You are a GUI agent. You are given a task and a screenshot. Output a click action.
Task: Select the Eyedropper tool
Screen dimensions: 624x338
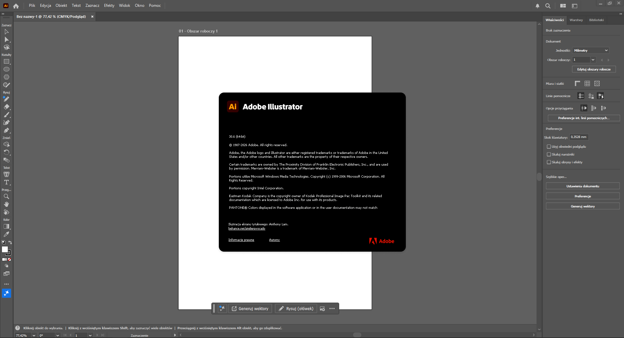(7, 234)
